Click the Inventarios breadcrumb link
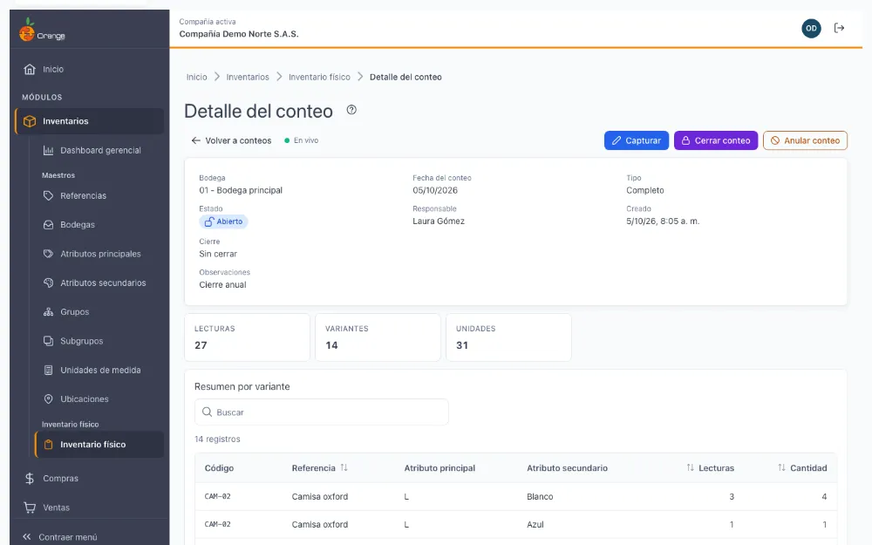The height and width of the screenshot is (545, 872). point(248,78)
